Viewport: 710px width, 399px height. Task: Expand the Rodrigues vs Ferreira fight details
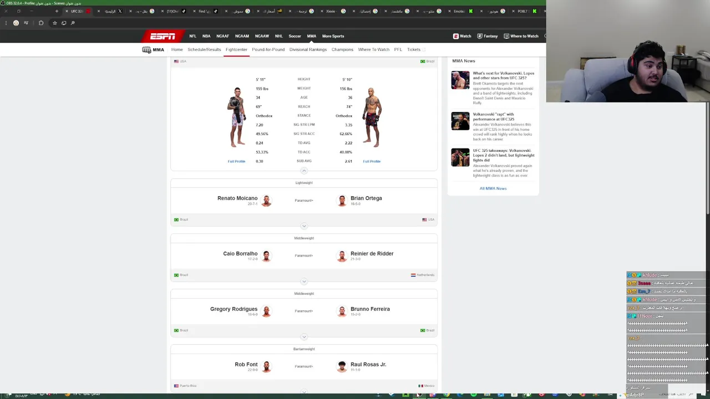coord(304,337)
